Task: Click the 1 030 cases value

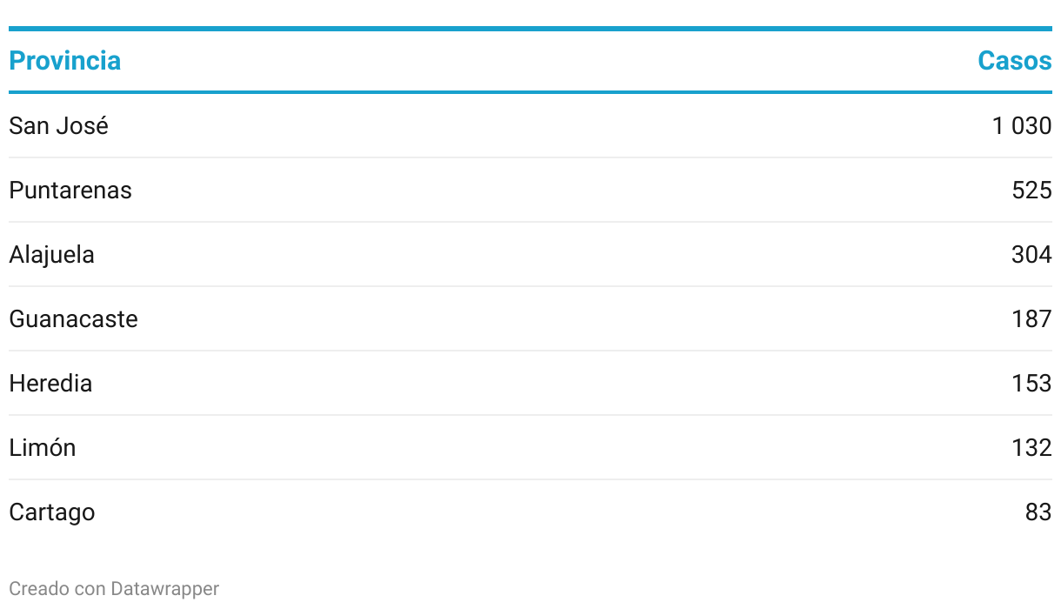Action: 1022,126
